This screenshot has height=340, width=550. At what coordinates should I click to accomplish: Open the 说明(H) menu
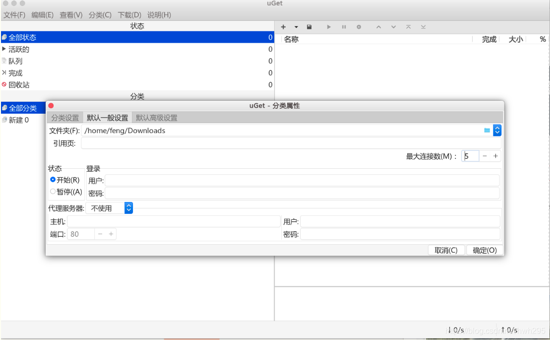159,15
